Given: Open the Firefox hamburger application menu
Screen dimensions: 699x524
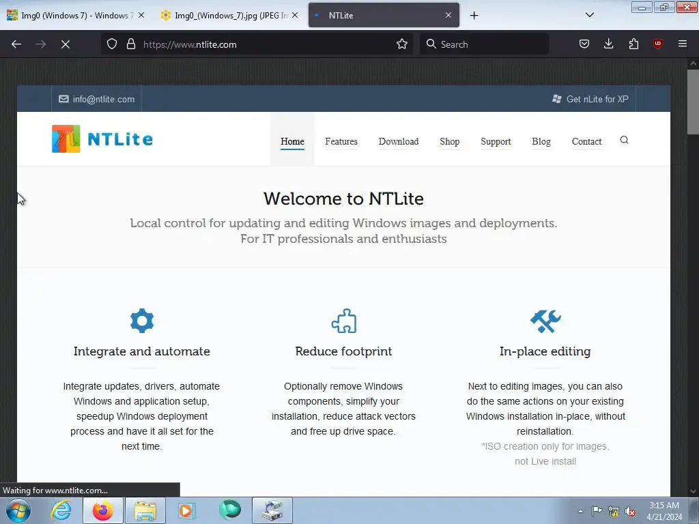Looking at the screenshot, I should [x=683, y=44].
